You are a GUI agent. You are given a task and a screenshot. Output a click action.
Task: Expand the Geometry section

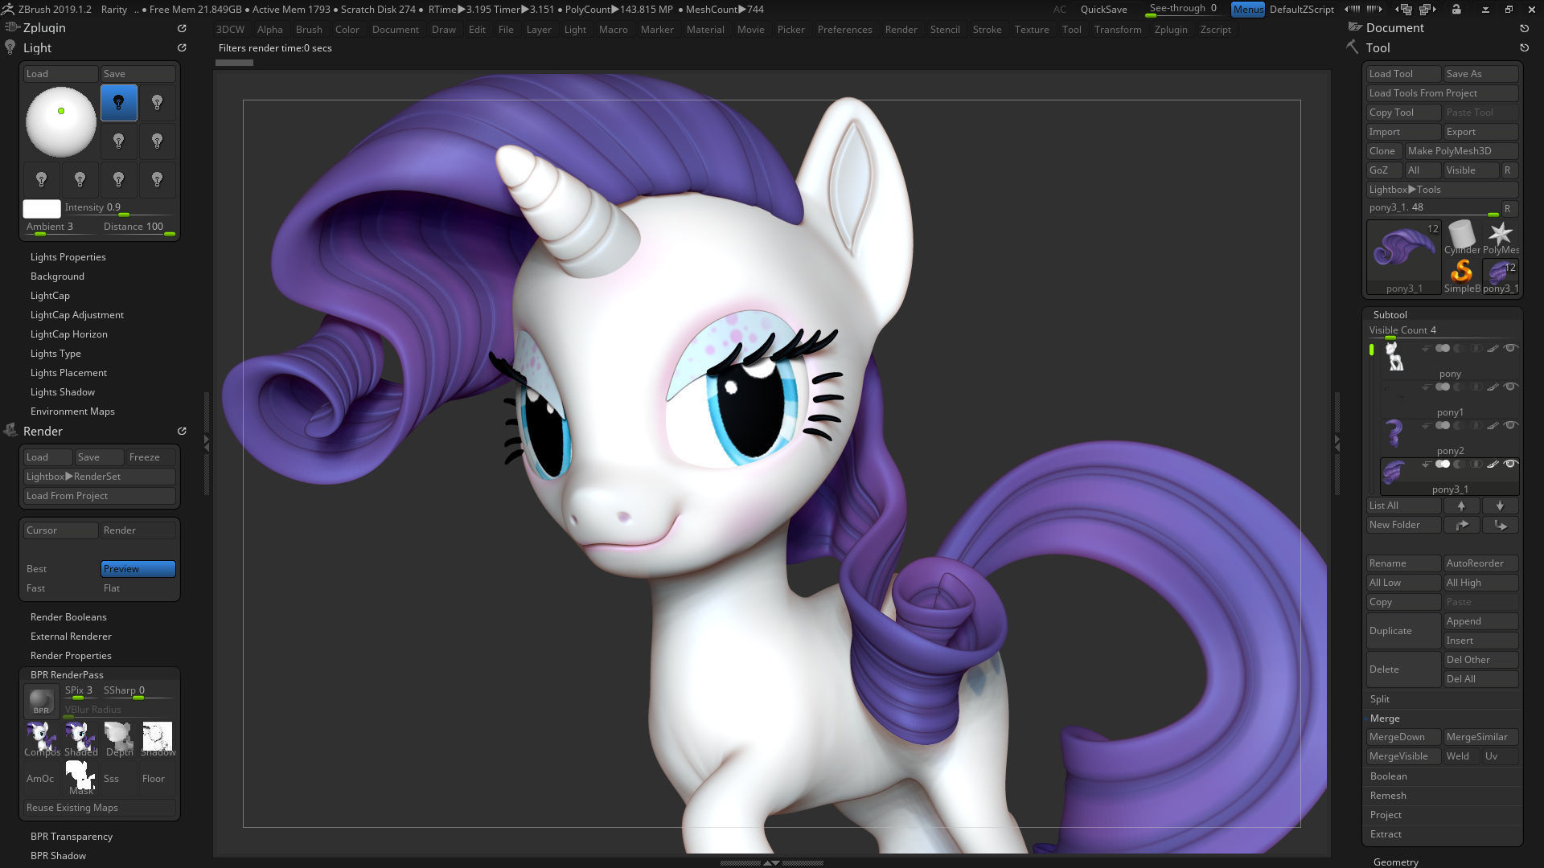tap(1396, 862)
